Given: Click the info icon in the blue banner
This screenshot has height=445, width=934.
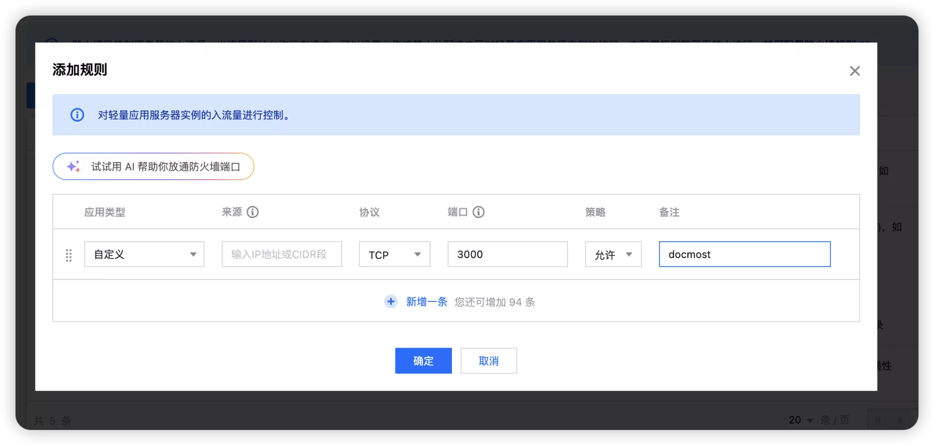Looking at the screenshot, I should coord(77,115).
